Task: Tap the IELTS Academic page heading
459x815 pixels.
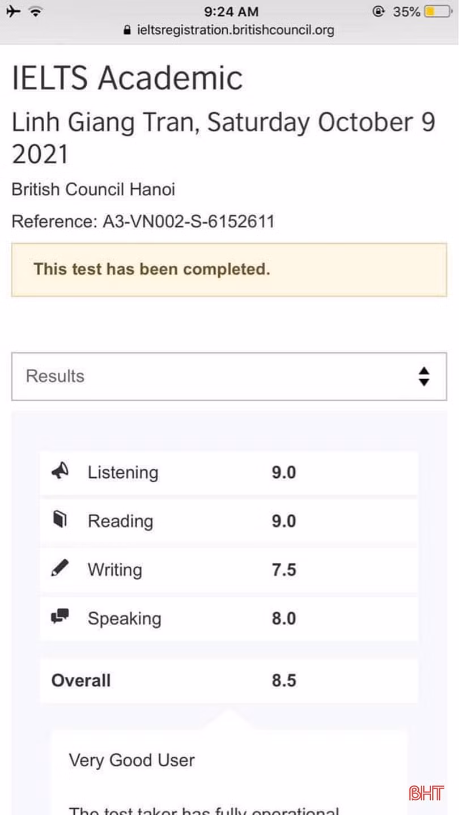Action: tap(127, 78)
